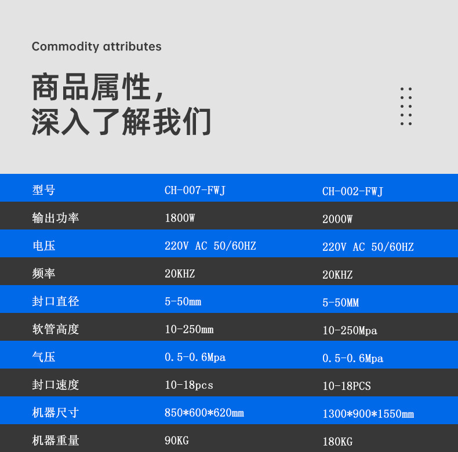458x452 pixels.
Task: Click the 气压 row label
Action: click(44, 357)
